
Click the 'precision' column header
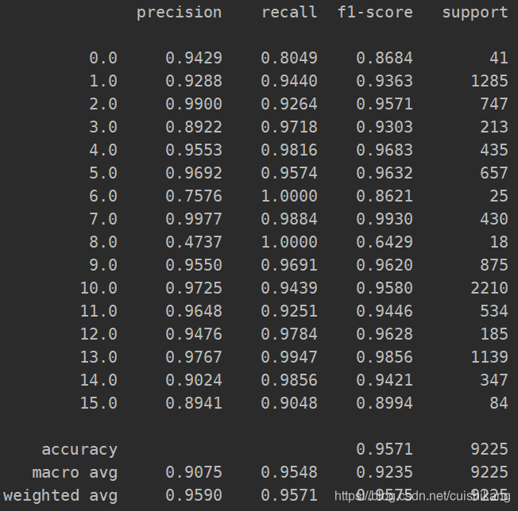click(x=179, y=13)
